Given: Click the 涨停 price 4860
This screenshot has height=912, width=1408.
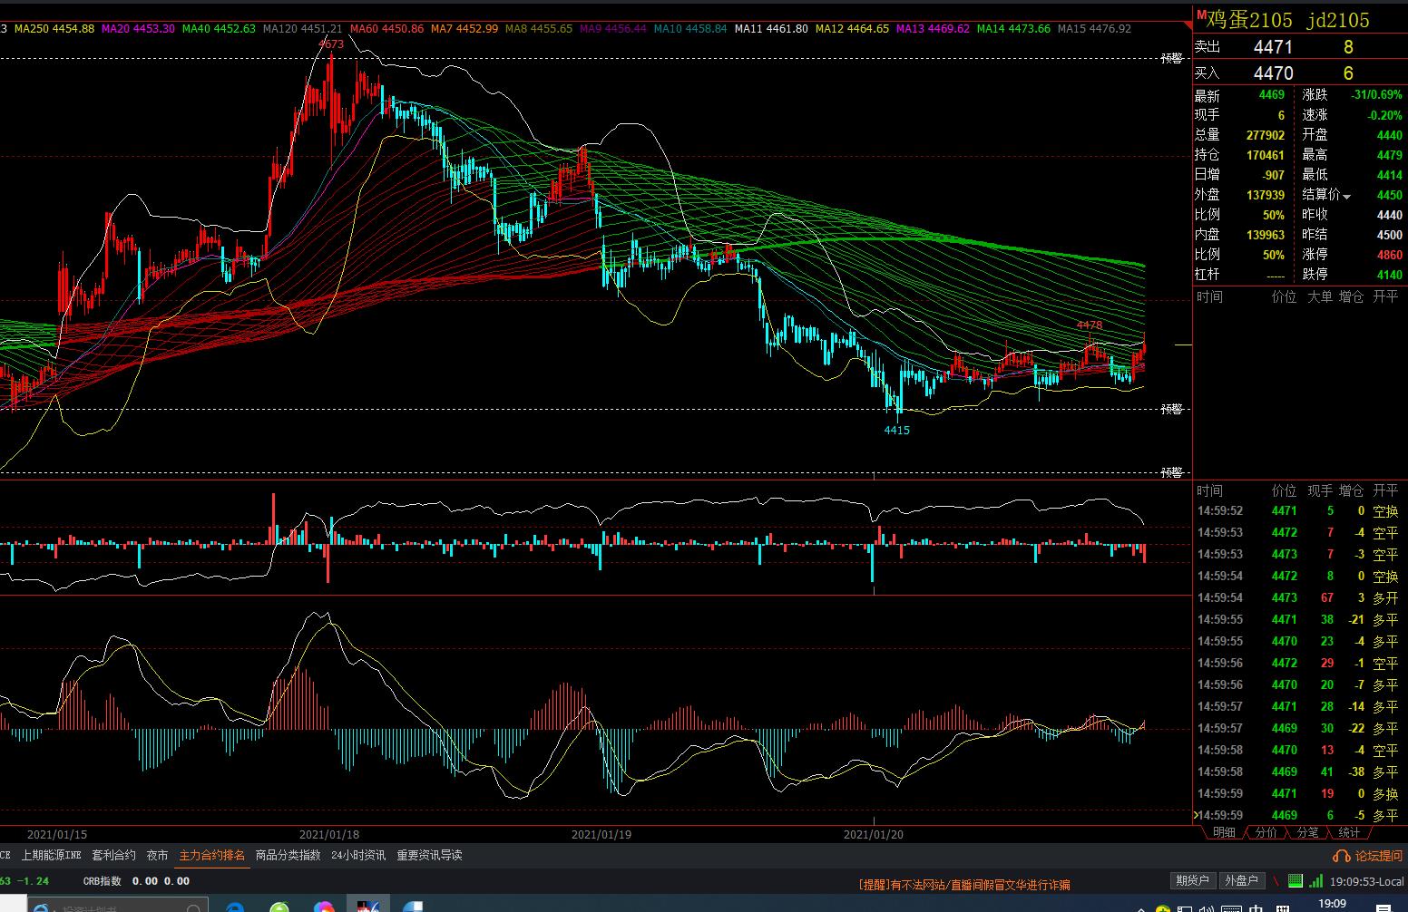Looking at the screenshot, I should (1389, 255).
